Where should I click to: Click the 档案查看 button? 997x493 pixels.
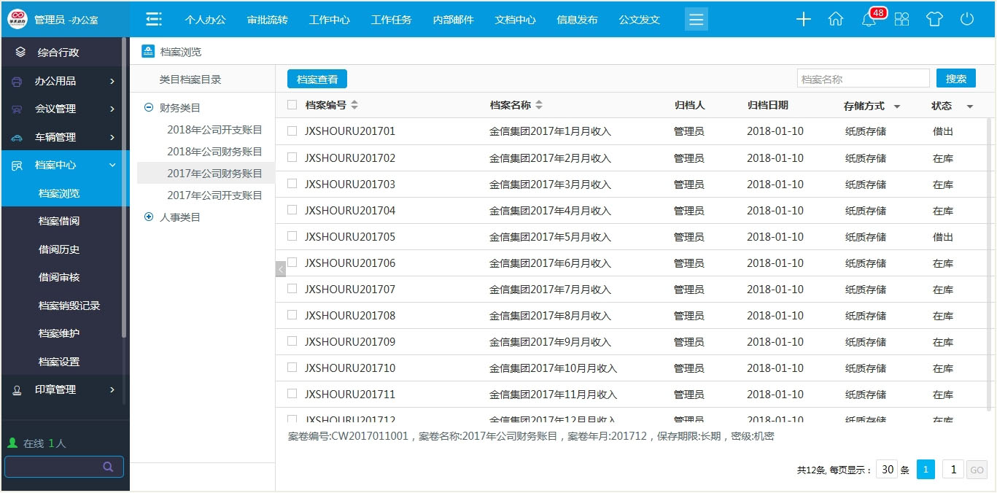[x=317, y=78]
